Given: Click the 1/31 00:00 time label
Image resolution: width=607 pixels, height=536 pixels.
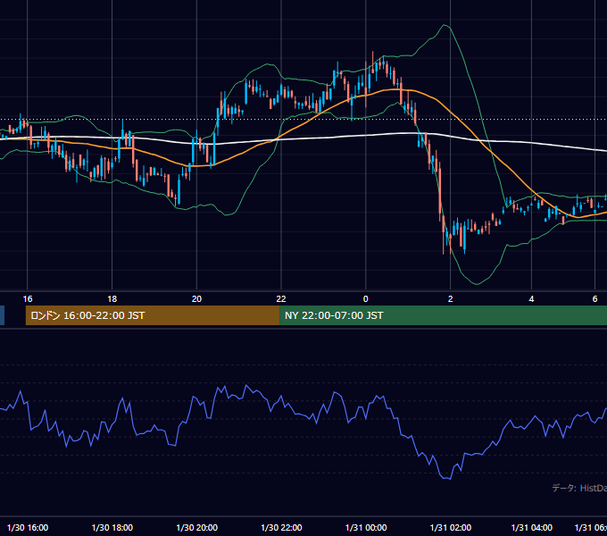Looking at the screenshot, I should coord(366,527).
